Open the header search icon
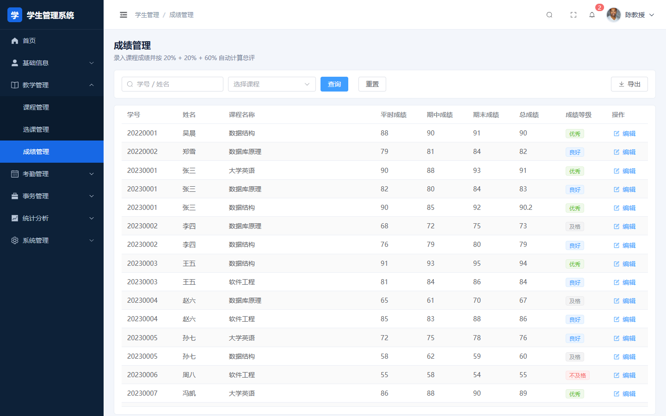 [549, 15]
